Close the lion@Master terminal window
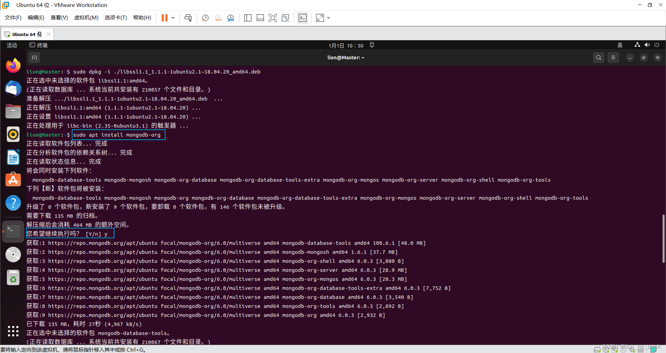The width and height of the screenshot is (666, 353). [658, 58]
